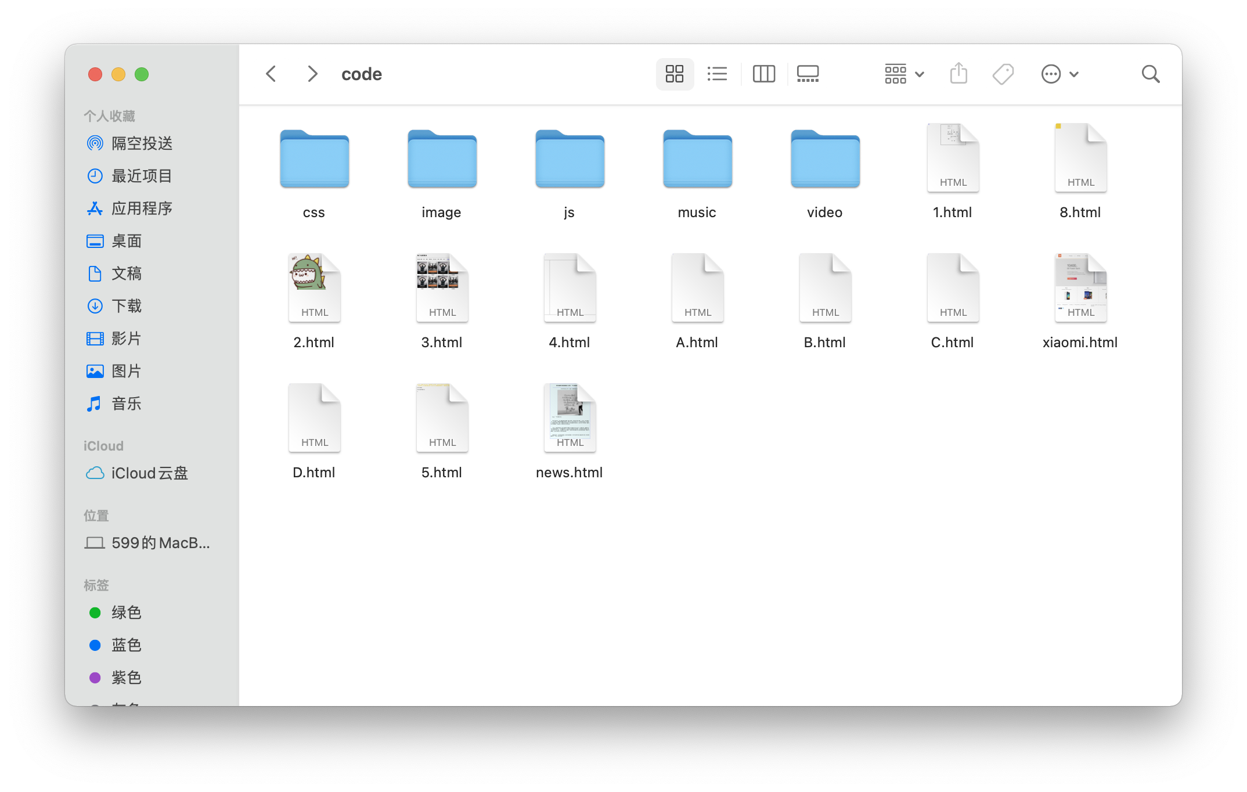This screenshot has width=1247, height=792.
Task: Click the Share toolbar icon
Action: [958, 74]
